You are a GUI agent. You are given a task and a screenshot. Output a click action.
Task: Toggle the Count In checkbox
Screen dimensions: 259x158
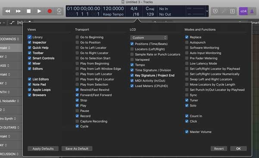[187, 116]
